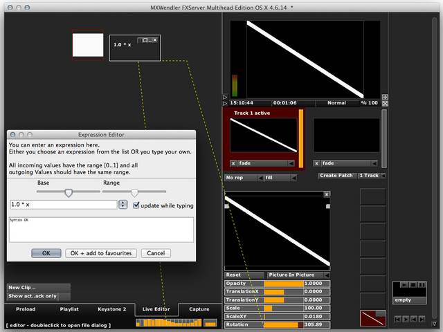This screenshot has width=443, height=332.
Task: Click the Reset button above Opacity
Action: [244, 275]
